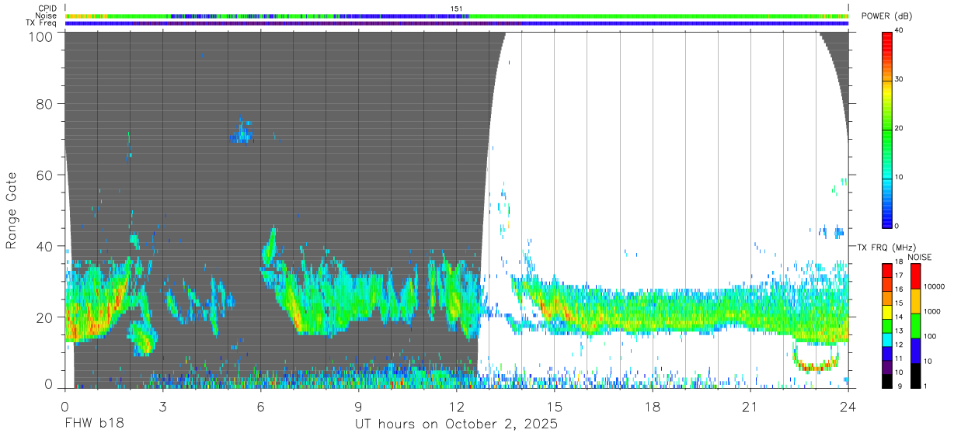This screenshot has height=440, width=954.
Task: Click the NOISE legend title
Action: (x=919, y=257)
